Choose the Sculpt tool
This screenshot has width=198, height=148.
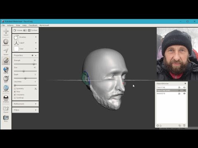6,61
